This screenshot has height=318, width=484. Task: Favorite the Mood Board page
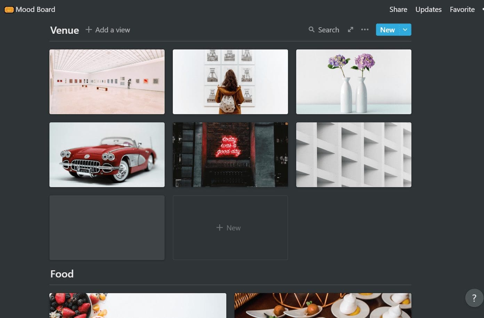462,9
